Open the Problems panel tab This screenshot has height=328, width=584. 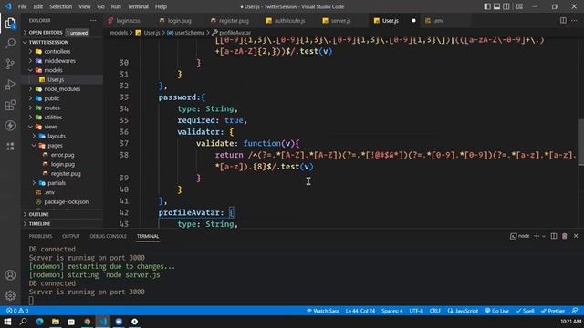click(x=40, y=236)
